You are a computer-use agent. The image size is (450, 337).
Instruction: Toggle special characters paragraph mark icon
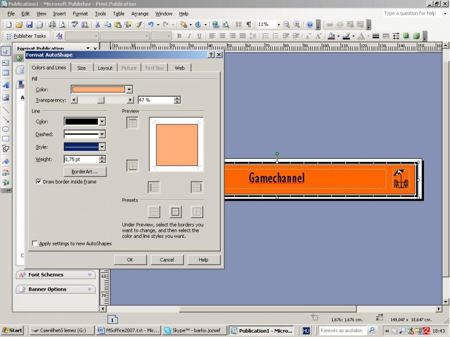point(249,25)
